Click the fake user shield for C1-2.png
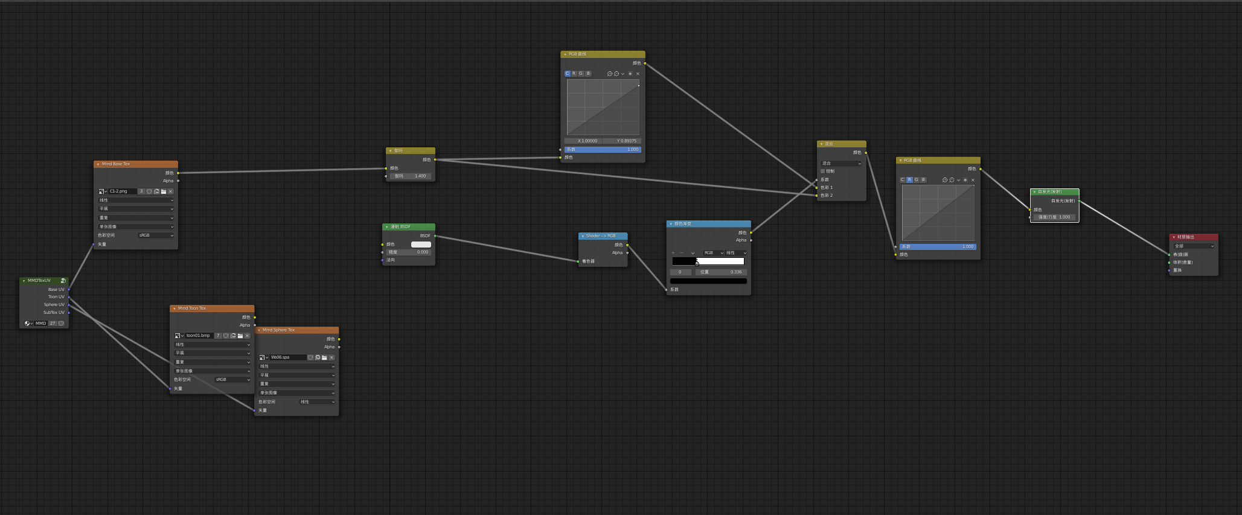1242x515 pixels. click(149, 191)
